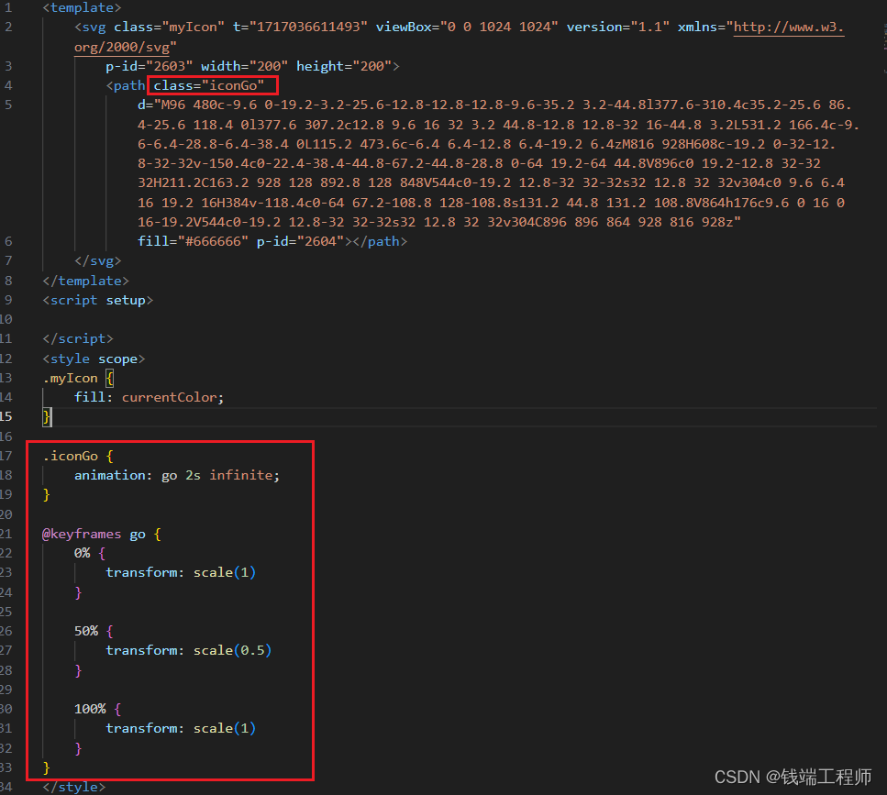Click the opening <template> tag on line 1
Viewport: 887px width, 795px height.
pos(82,8)
